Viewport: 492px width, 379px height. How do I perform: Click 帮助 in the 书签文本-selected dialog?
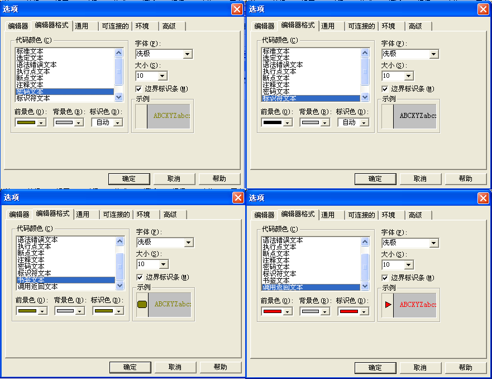tap(221, 367)
